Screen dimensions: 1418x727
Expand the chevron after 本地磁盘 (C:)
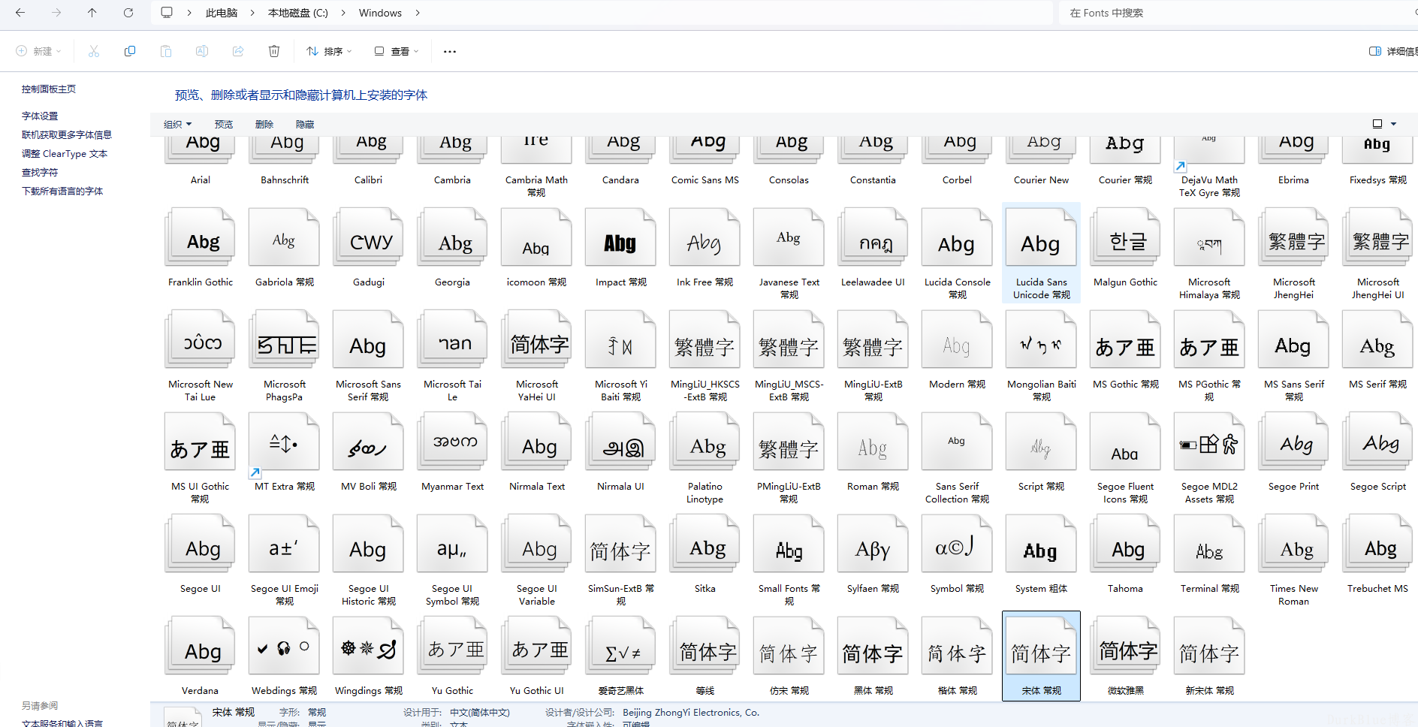pyautogui.click(x=343, y=13)
